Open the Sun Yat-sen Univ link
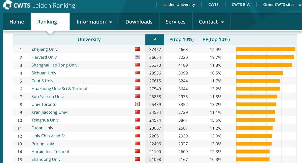This screenshot has width=302, height=163. pos(48,97)
